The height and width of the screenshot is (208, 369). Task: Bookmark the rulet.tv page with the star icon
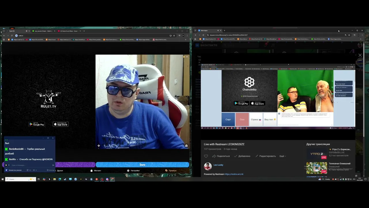174,36
